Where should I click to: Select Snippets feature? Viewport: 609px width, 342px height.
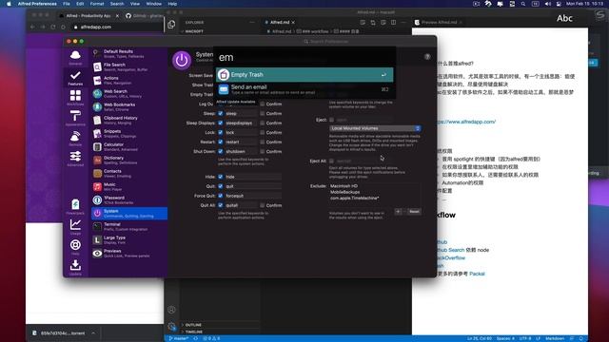point(129,133)
